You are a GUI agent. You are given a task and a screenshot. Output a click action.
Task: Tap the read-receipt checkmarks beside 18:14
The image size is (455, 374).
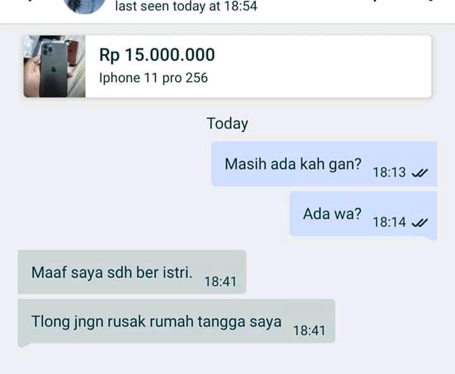tap(420, 223)
